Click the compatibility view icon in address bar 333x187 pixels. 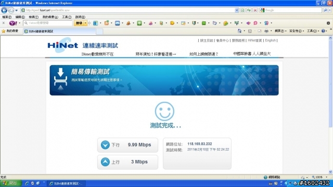coord(242,10)
